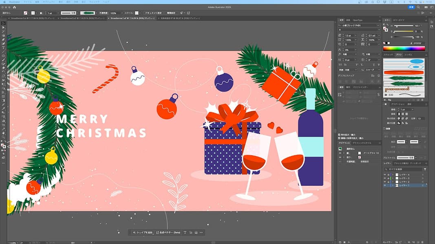Image resolution: width=435 pixels, height=244 pixels.
Task: Pick a color from the spectrum bar
Action: click(x=404, y=48)
